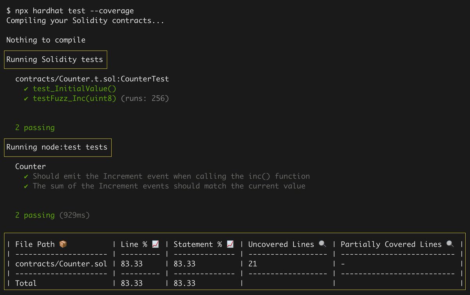
Task: Click the magnifier emoji after Uncovered Lines
Action: coord(323,244)
